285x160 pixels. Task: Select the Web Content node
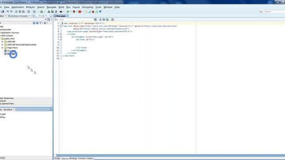[7, 36]
